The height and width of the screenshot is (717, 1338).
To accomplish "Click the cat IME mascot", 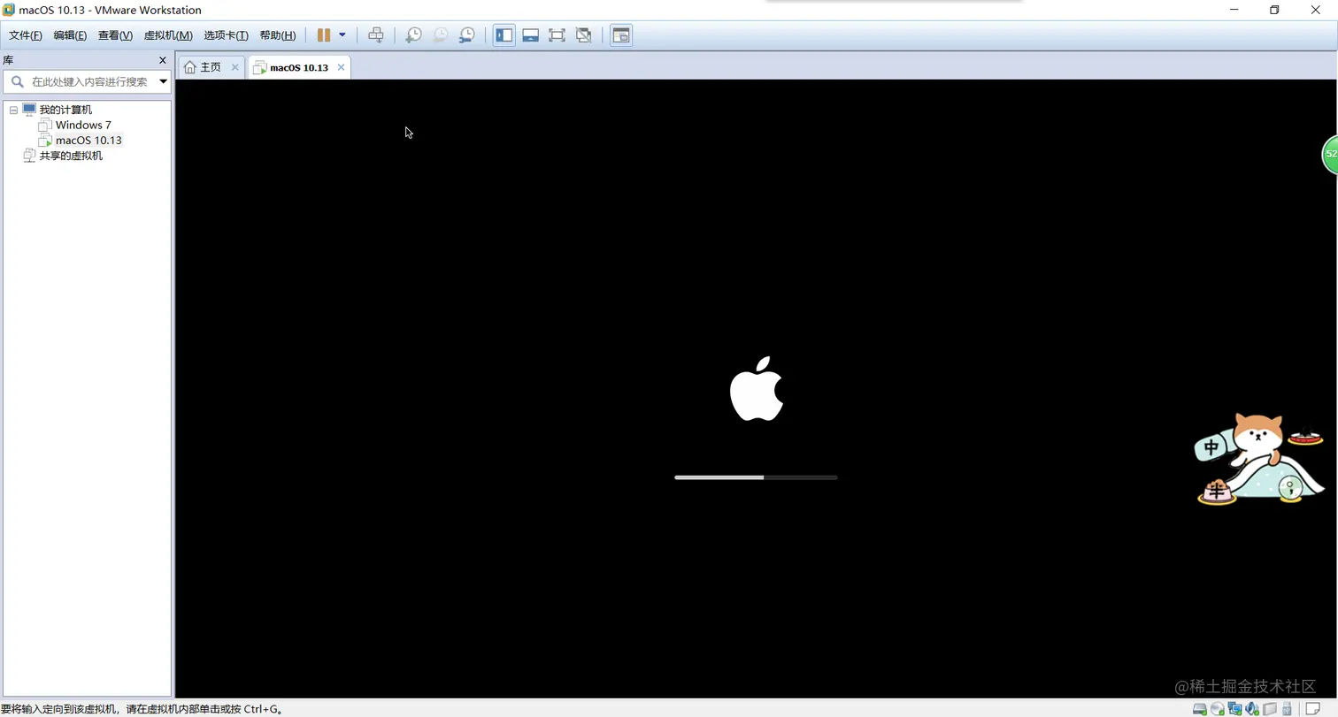I will (1258, 438).
